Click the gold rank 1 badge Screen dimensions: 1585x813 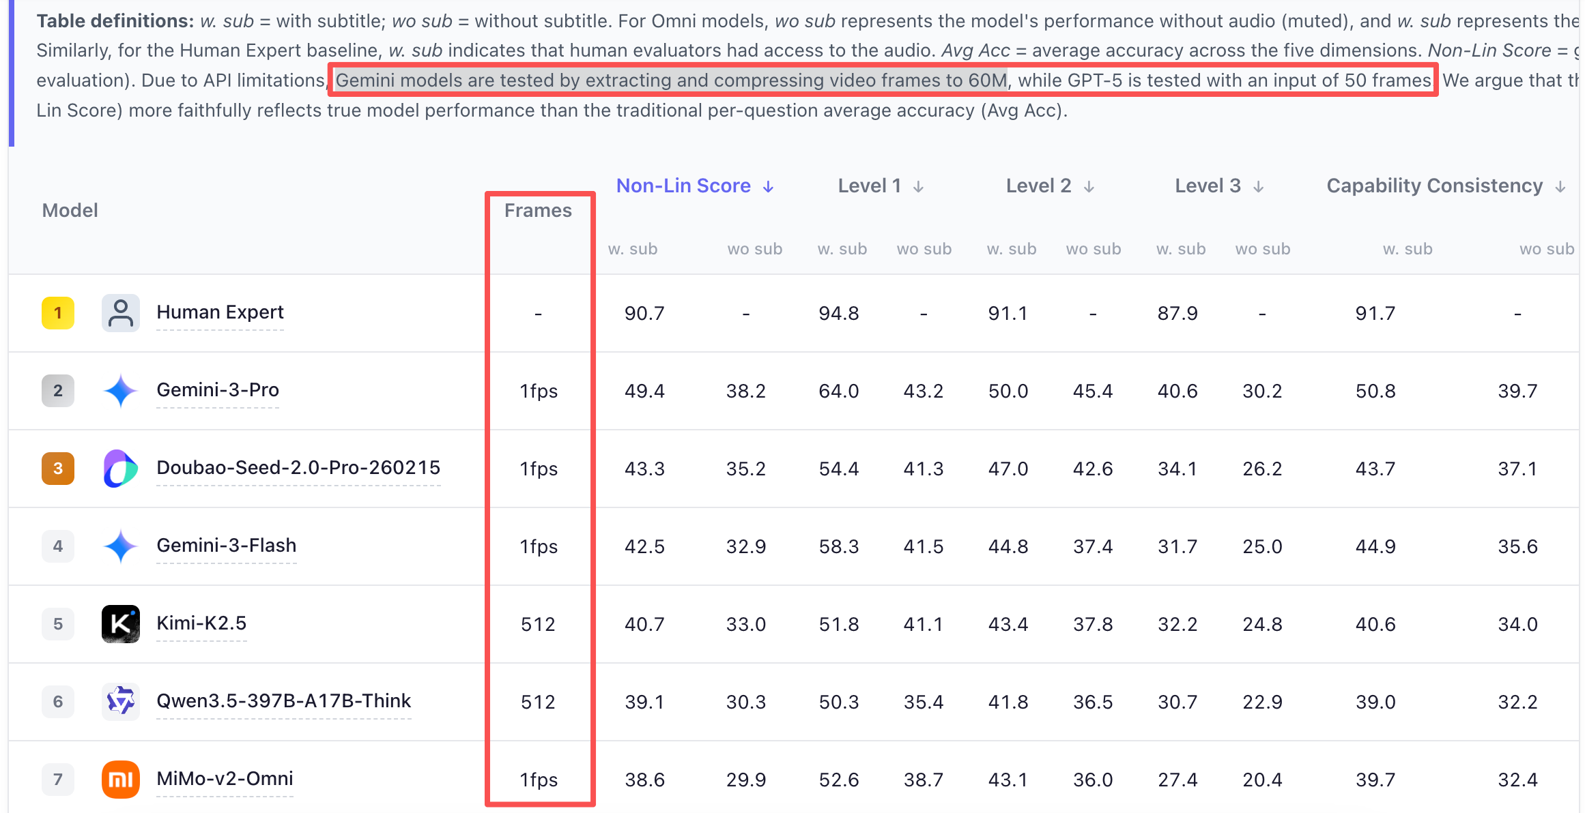(x=58, y=313)
